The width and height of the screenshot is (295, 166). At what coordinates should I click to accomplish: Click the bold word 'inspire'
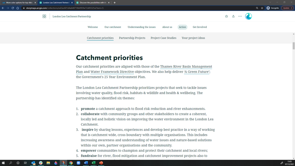[87, 129]
